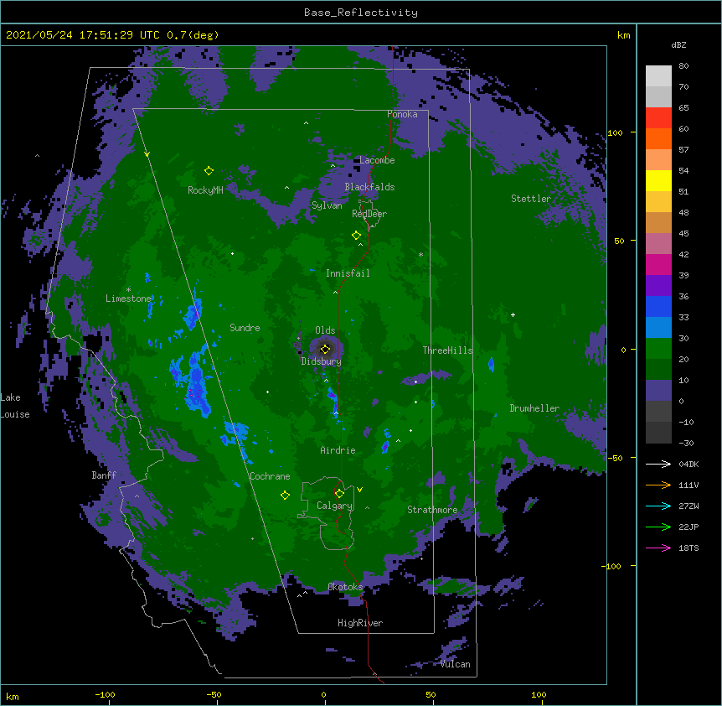Click the Airdrie city label
The image size is (722, 706).
pos(338,450)
